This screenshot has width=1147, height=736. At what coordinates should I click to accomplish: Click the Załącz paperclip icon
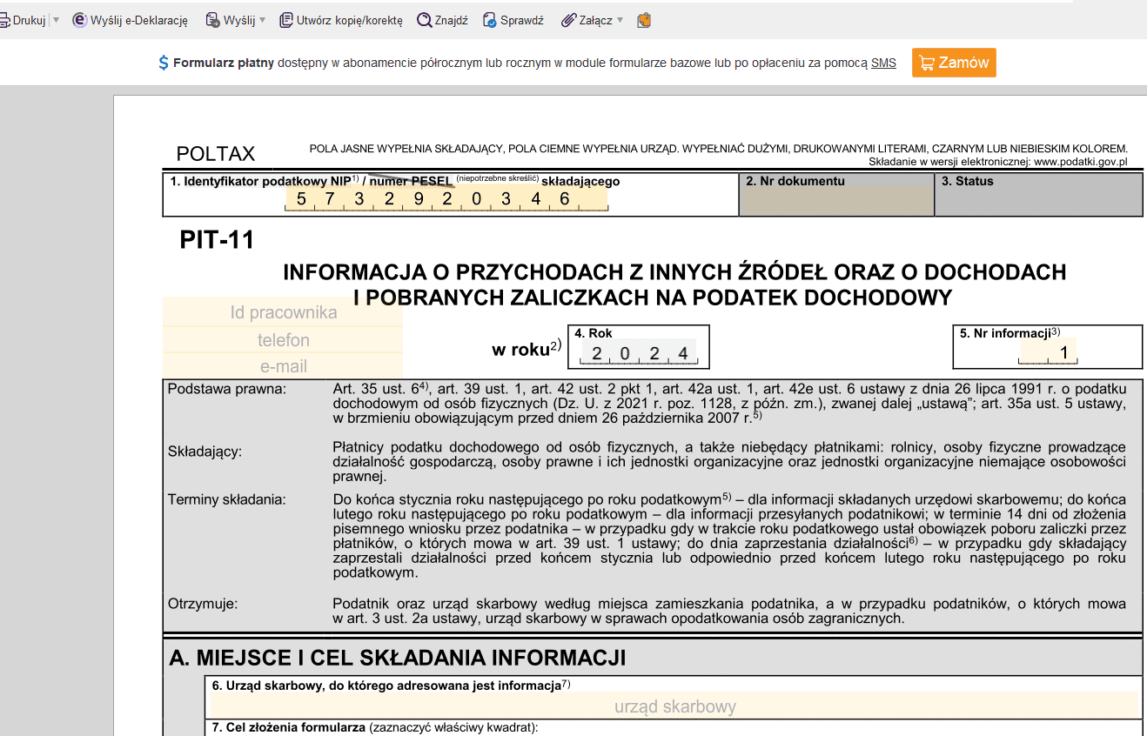click(x=568, y=20)
